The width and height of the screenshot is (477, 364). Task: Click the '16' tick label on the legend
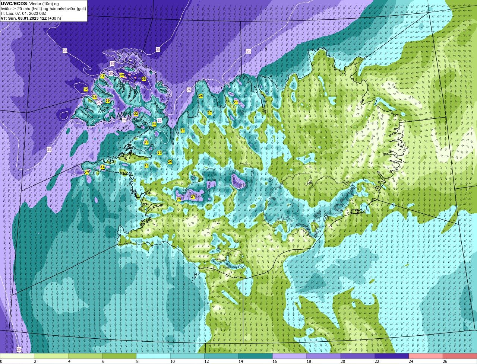(x=274, y=361)
